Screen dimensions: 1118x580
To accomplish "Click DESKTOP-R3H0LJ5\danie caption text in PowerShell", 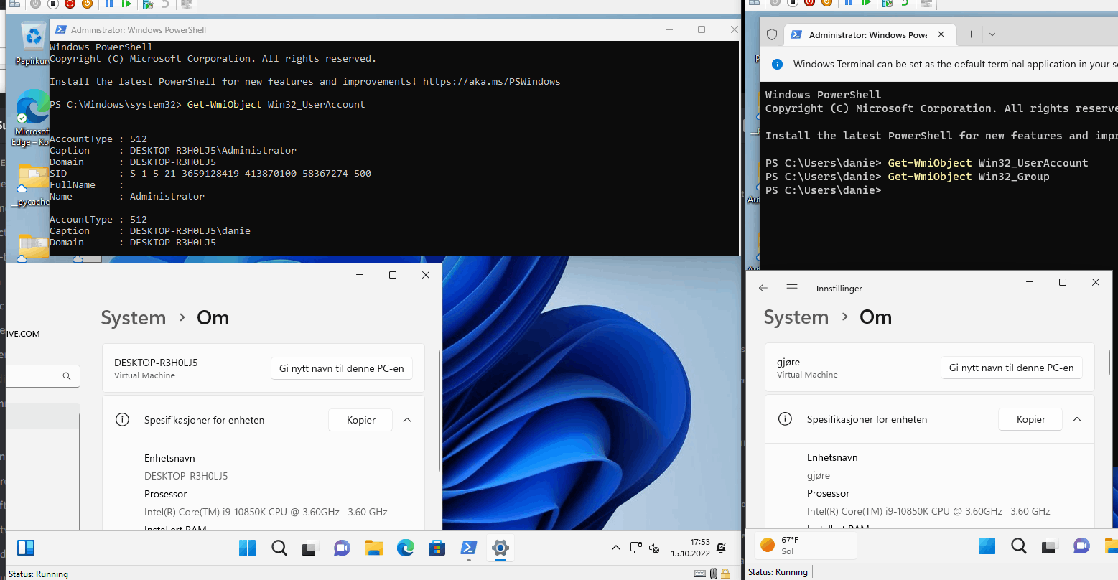I will 190,231.
